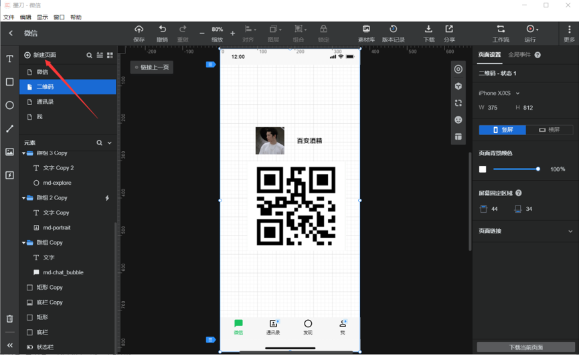579x358 pixels.
Task: Switch to the 页面设置 tab
Action: coord(489,55)
